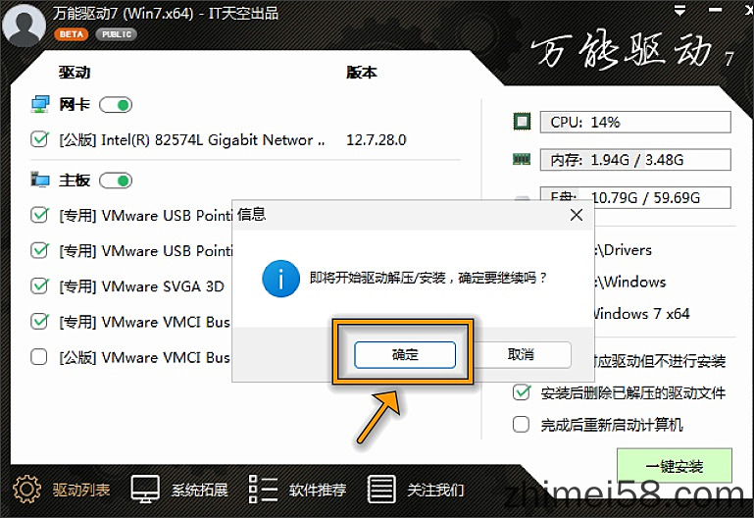Click the memory module icon
This screenshot has height=518, width=754.
pos(522,159)
